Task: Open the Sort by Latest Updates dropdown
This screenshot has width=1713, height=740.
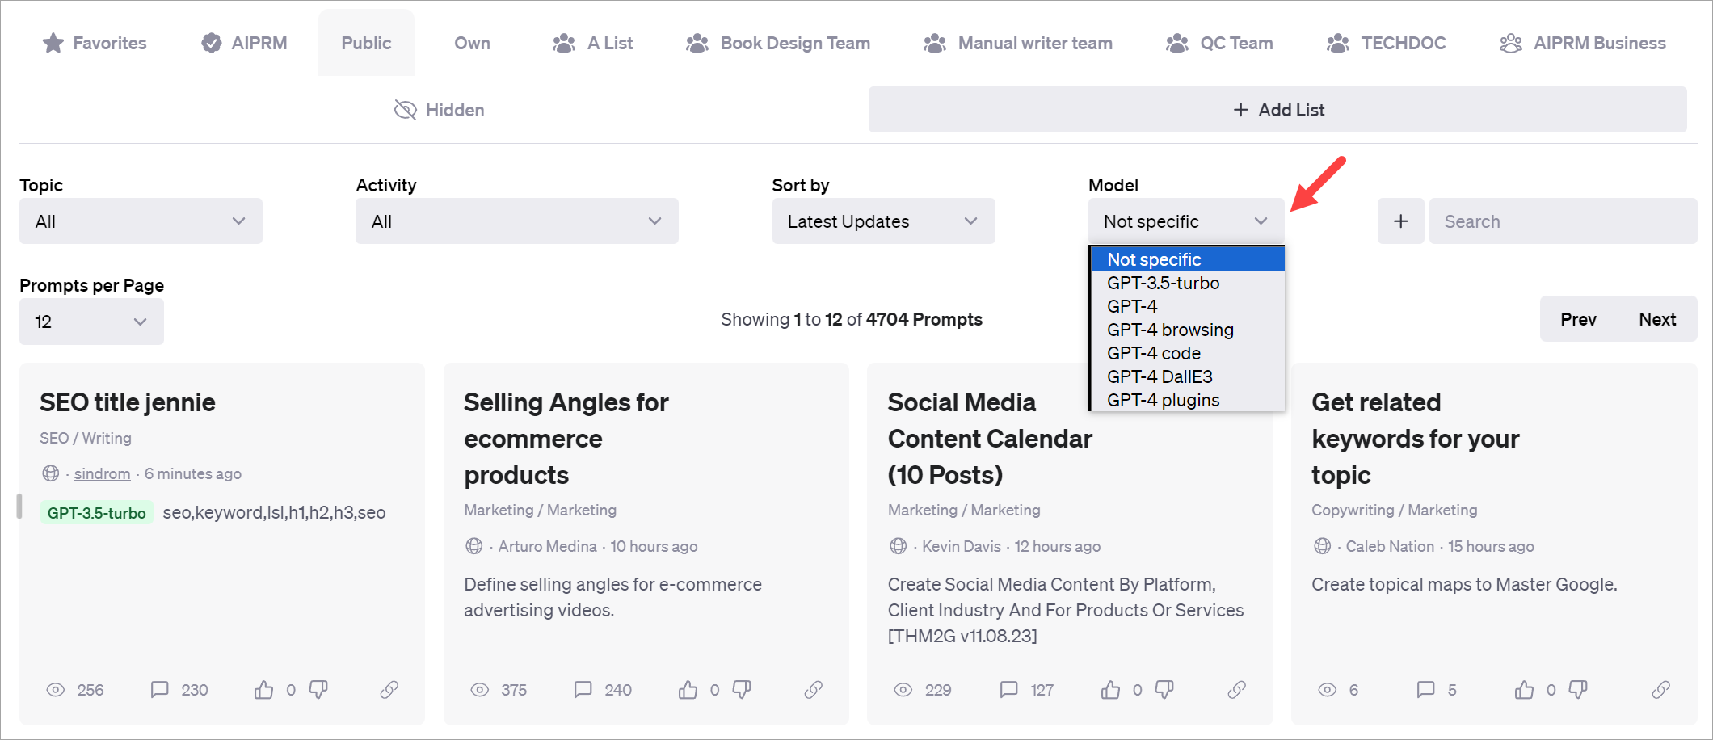Action: (x=883, y=221)
